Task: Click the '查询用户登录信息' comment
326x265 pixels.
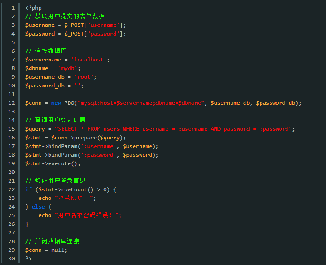Action: (x=55, y=120)
